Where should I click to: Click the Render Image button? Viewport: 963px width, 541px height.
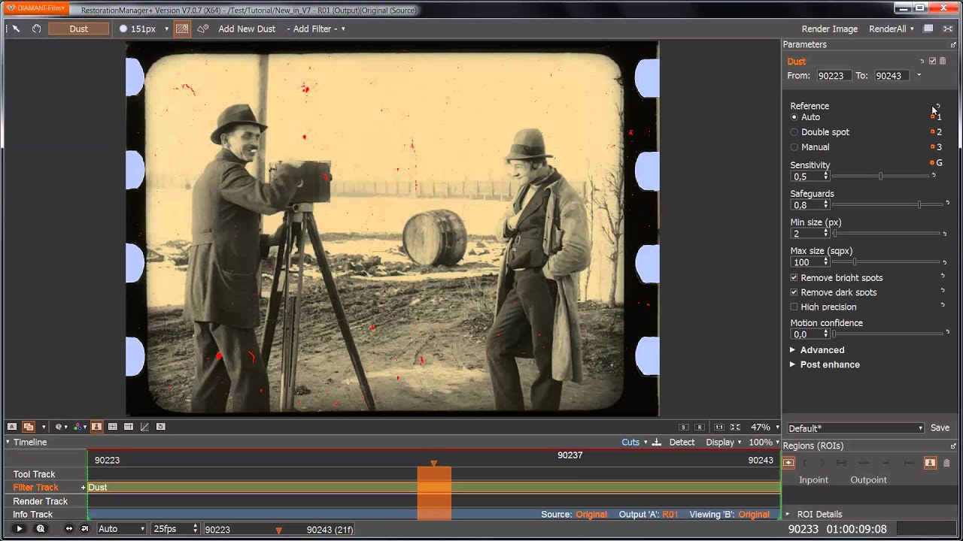coord(830,29)
